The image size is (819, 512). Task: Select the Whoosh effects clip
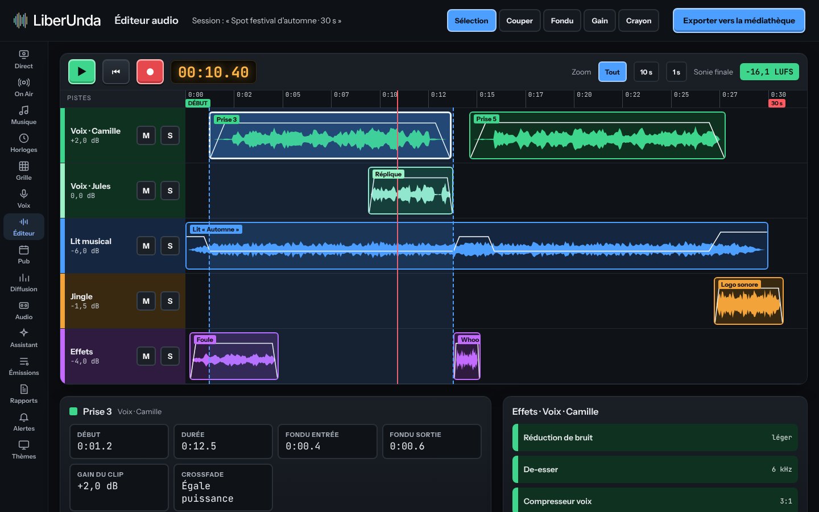467,356
